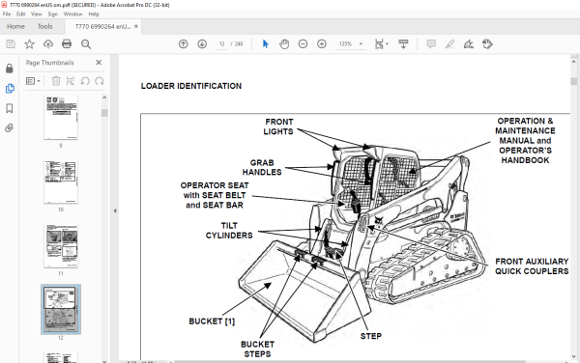Screen dimensions: 580x363
Task: Select page 10 thumbnail
Action: (61, 181)
